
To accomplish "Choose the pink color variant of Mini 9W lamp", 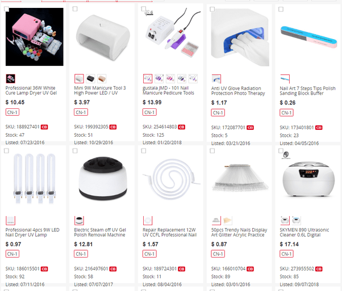I will (102, 79).
